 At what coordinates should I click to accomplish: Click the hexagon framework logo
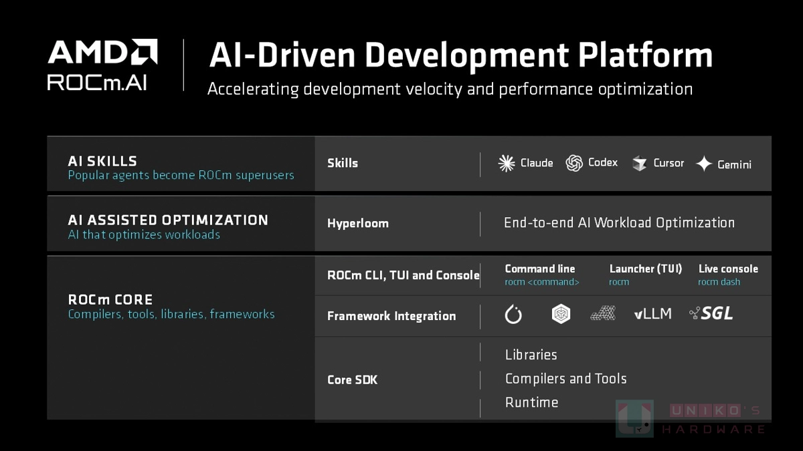[x=561, y=314]
